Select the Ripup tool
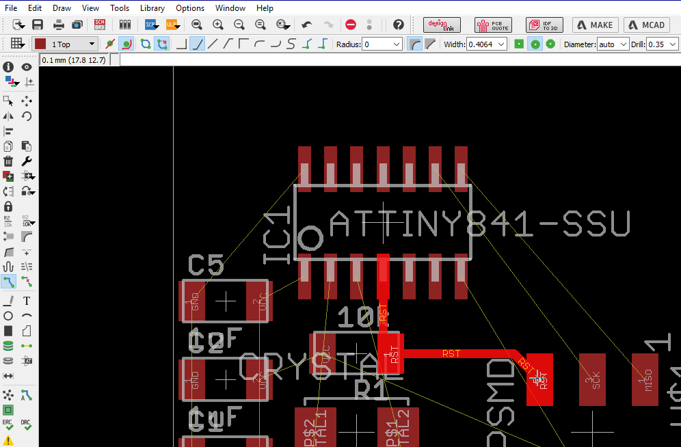 point(27,282)
